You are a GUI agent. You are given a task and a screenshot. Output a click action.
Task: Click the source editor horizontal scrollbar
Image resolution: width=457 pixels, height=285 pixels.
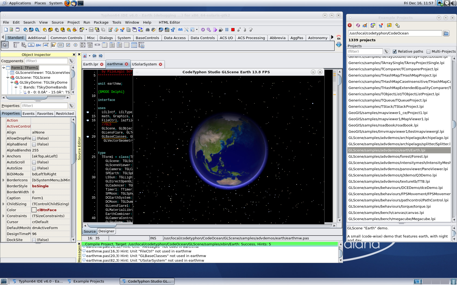209,226
